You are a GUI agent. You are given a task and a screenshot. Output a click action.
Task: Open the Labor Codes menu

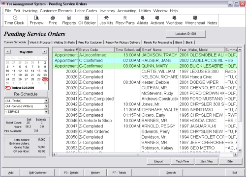pos(86,11)
